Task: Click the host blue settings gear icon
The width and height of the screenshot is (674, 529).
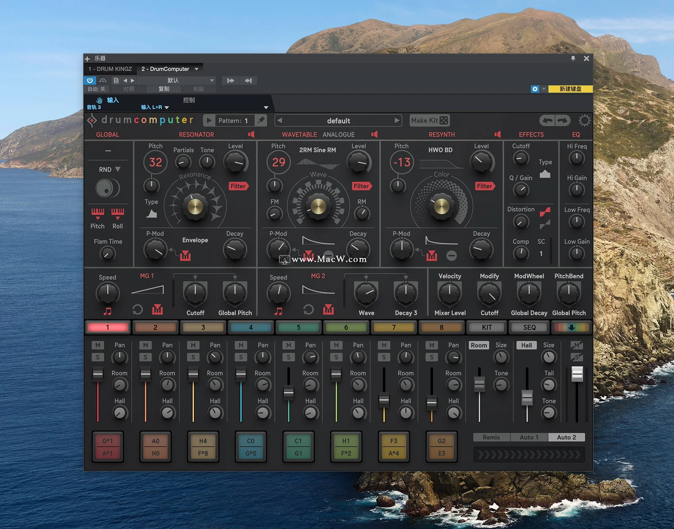Action: [535, 89]
